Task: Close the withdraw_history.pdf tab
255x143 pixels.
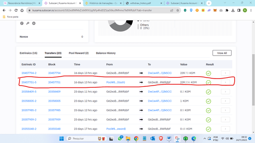Action: pos(161,3)
